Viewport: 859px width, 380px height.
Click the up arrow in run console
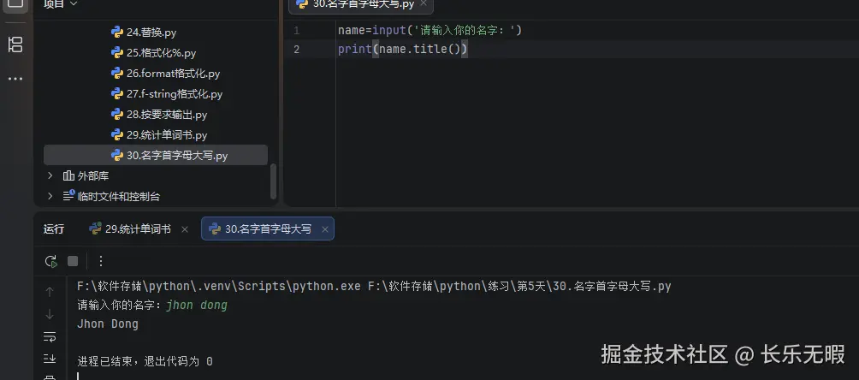[50, 292]
